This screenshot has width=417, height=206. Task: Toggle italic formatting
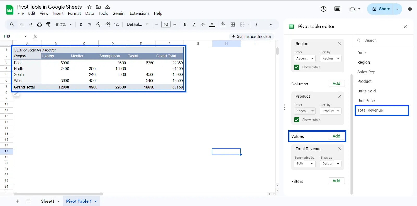[x=194, y=24]
